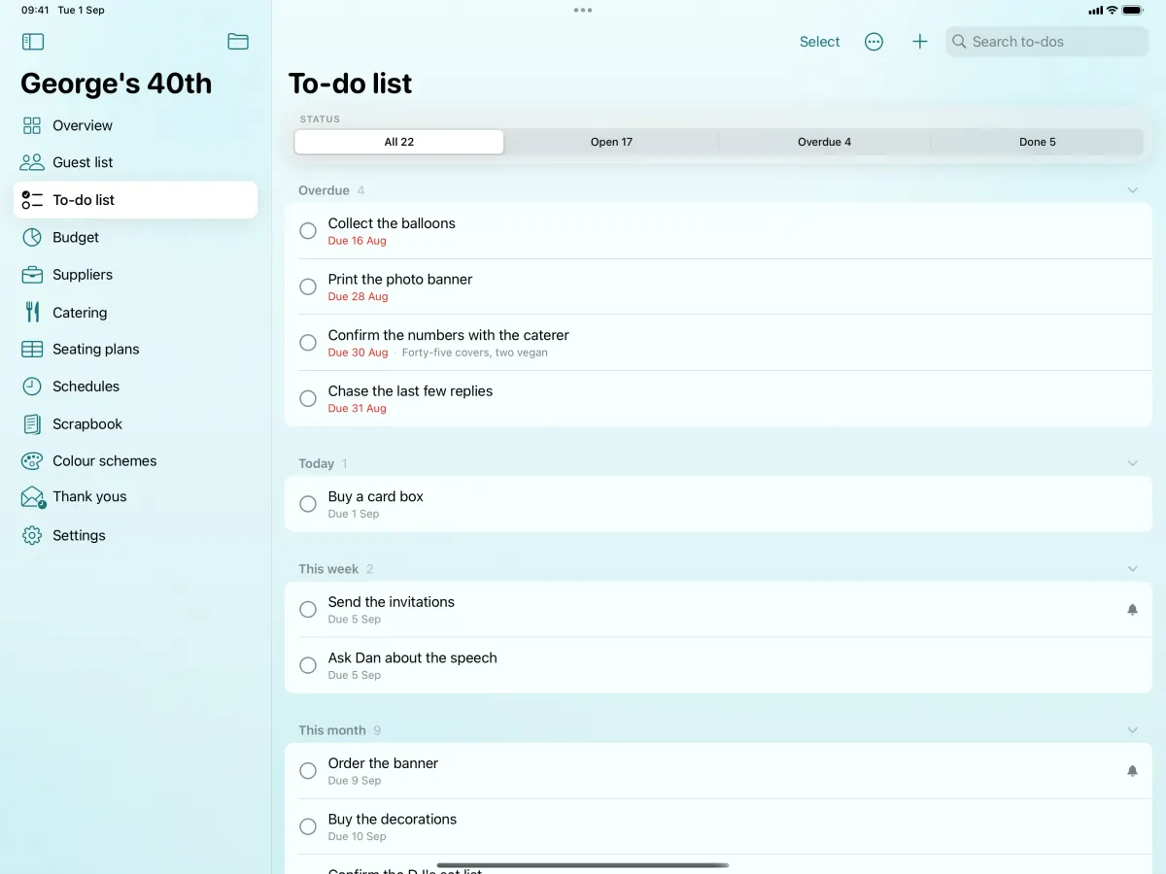Click the 'Forty-five covers, two vegan' note

tap(475, 353)
